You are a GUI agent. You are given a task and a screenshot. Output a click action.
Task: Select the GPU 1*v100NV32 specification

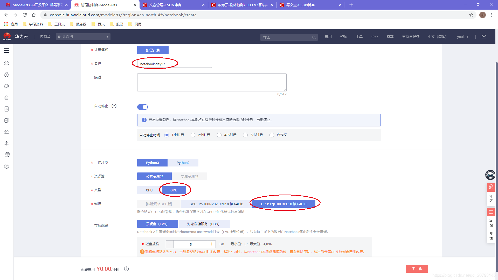(x=216, y=204)
